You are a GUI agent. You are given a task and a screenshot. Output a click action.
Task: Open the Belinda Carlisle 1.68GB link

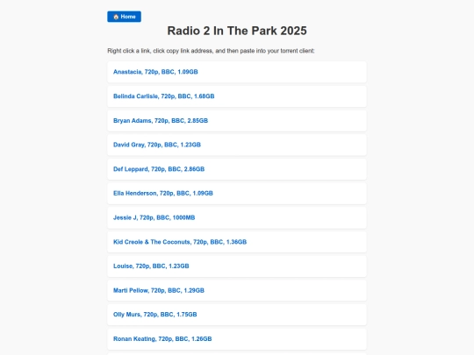point(163,96)
